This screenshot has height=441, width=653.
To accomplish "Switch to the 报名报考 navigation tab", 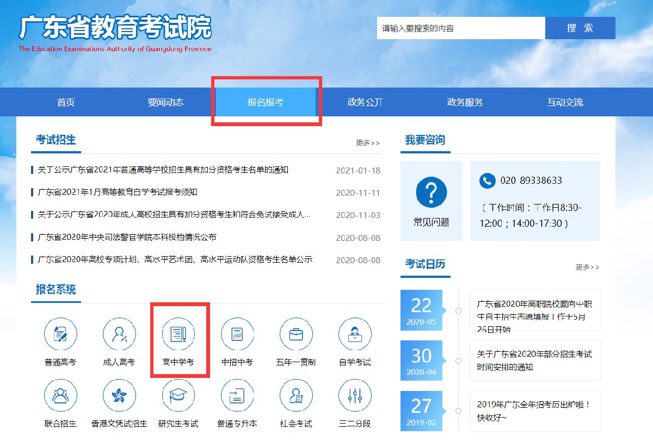I will point(266,102).
